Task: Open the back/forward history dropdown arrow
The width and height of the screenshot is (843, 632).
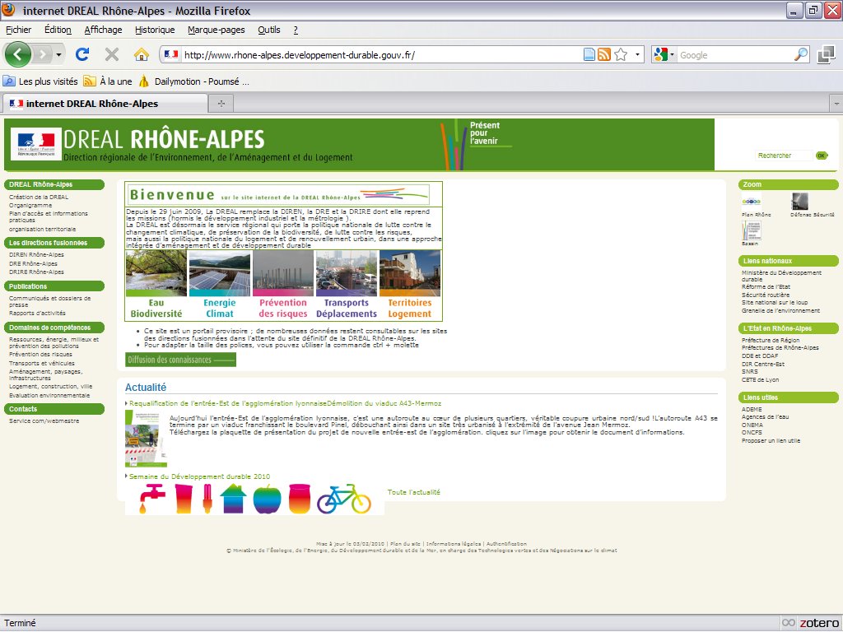Action: [58, 55]
